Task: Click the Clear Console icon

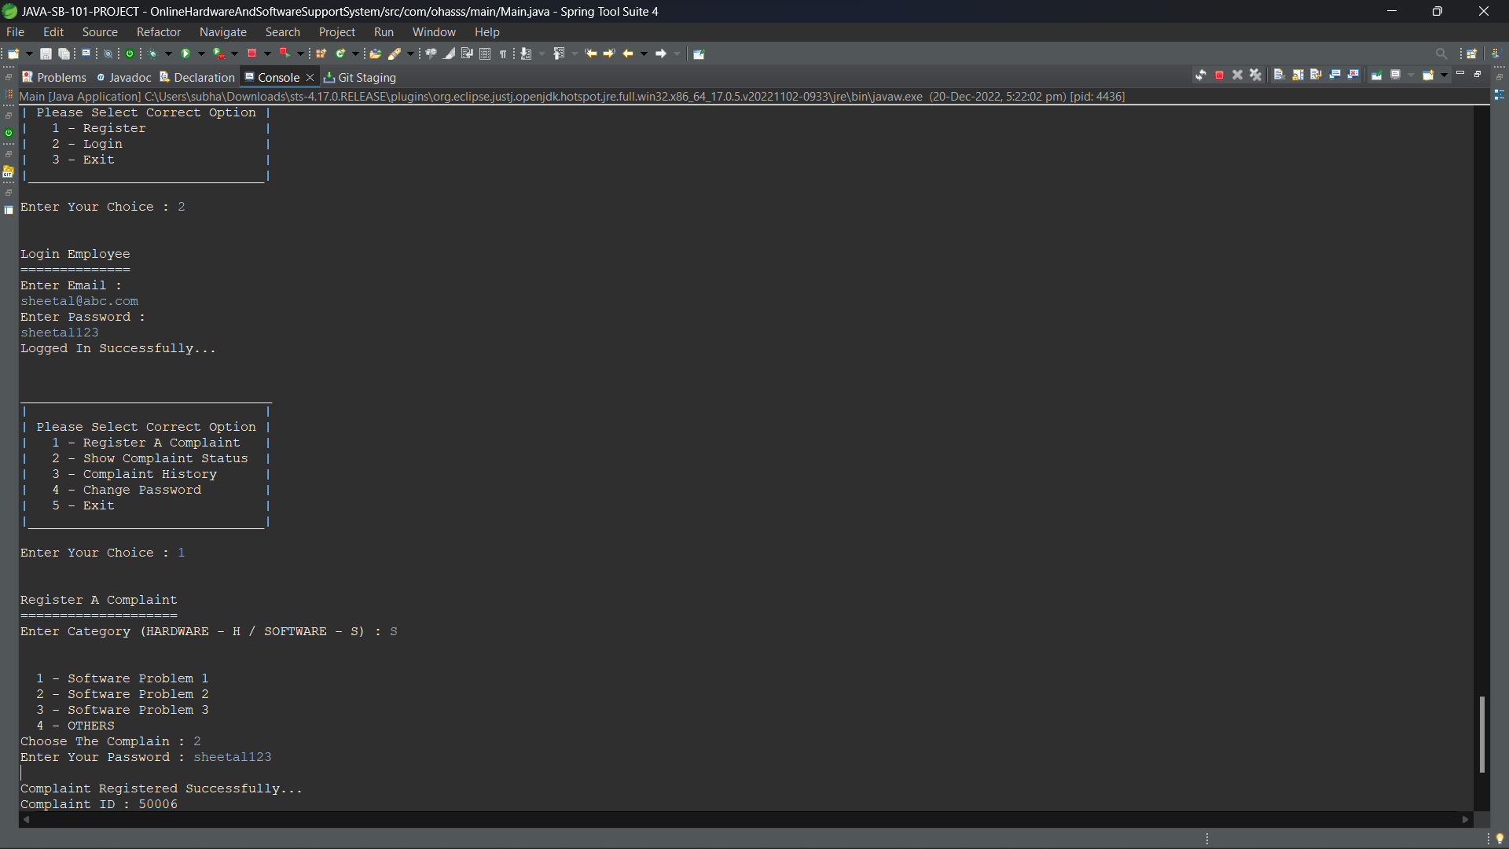Action: pyautogui.click(x=1279, y=75)
